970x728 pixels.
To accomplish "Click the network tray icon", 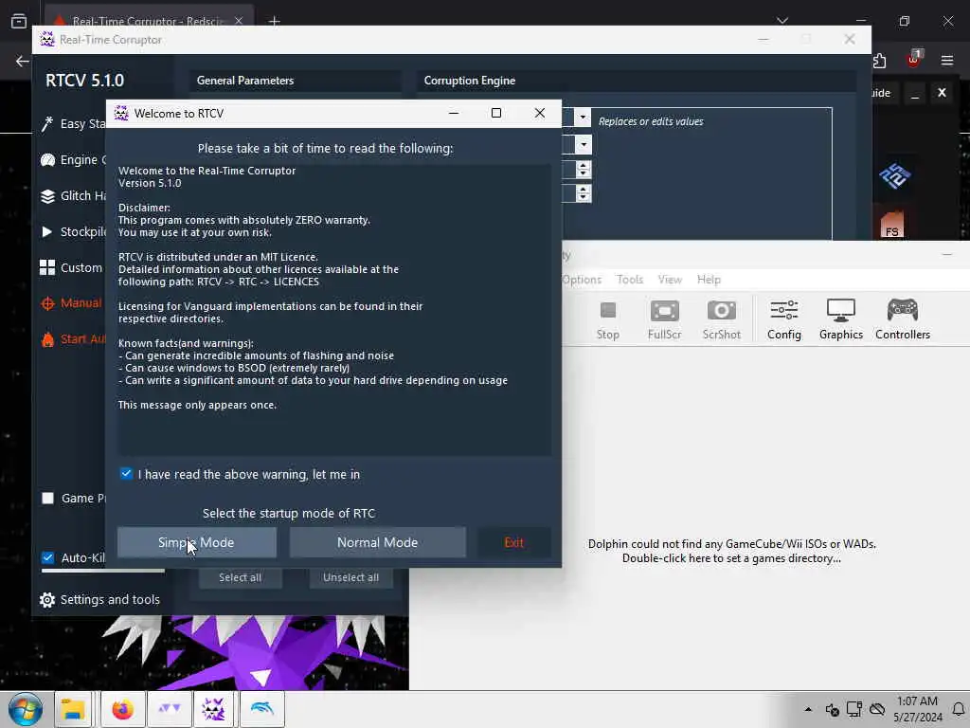I will pyautogui.click(x=854, y=709).
